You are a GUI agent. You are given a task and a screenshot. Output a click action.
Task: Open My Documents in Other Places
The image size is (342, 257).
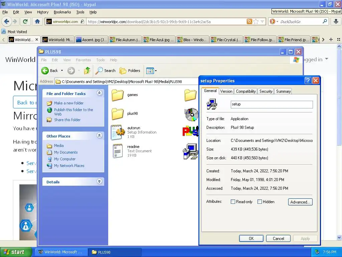point(66,152)
